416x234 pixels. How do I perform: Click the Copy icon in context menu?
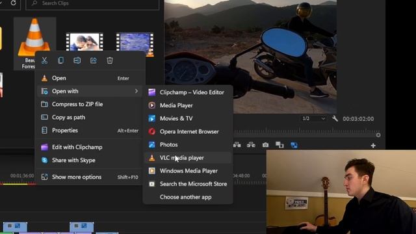click(x=60, y=60)
